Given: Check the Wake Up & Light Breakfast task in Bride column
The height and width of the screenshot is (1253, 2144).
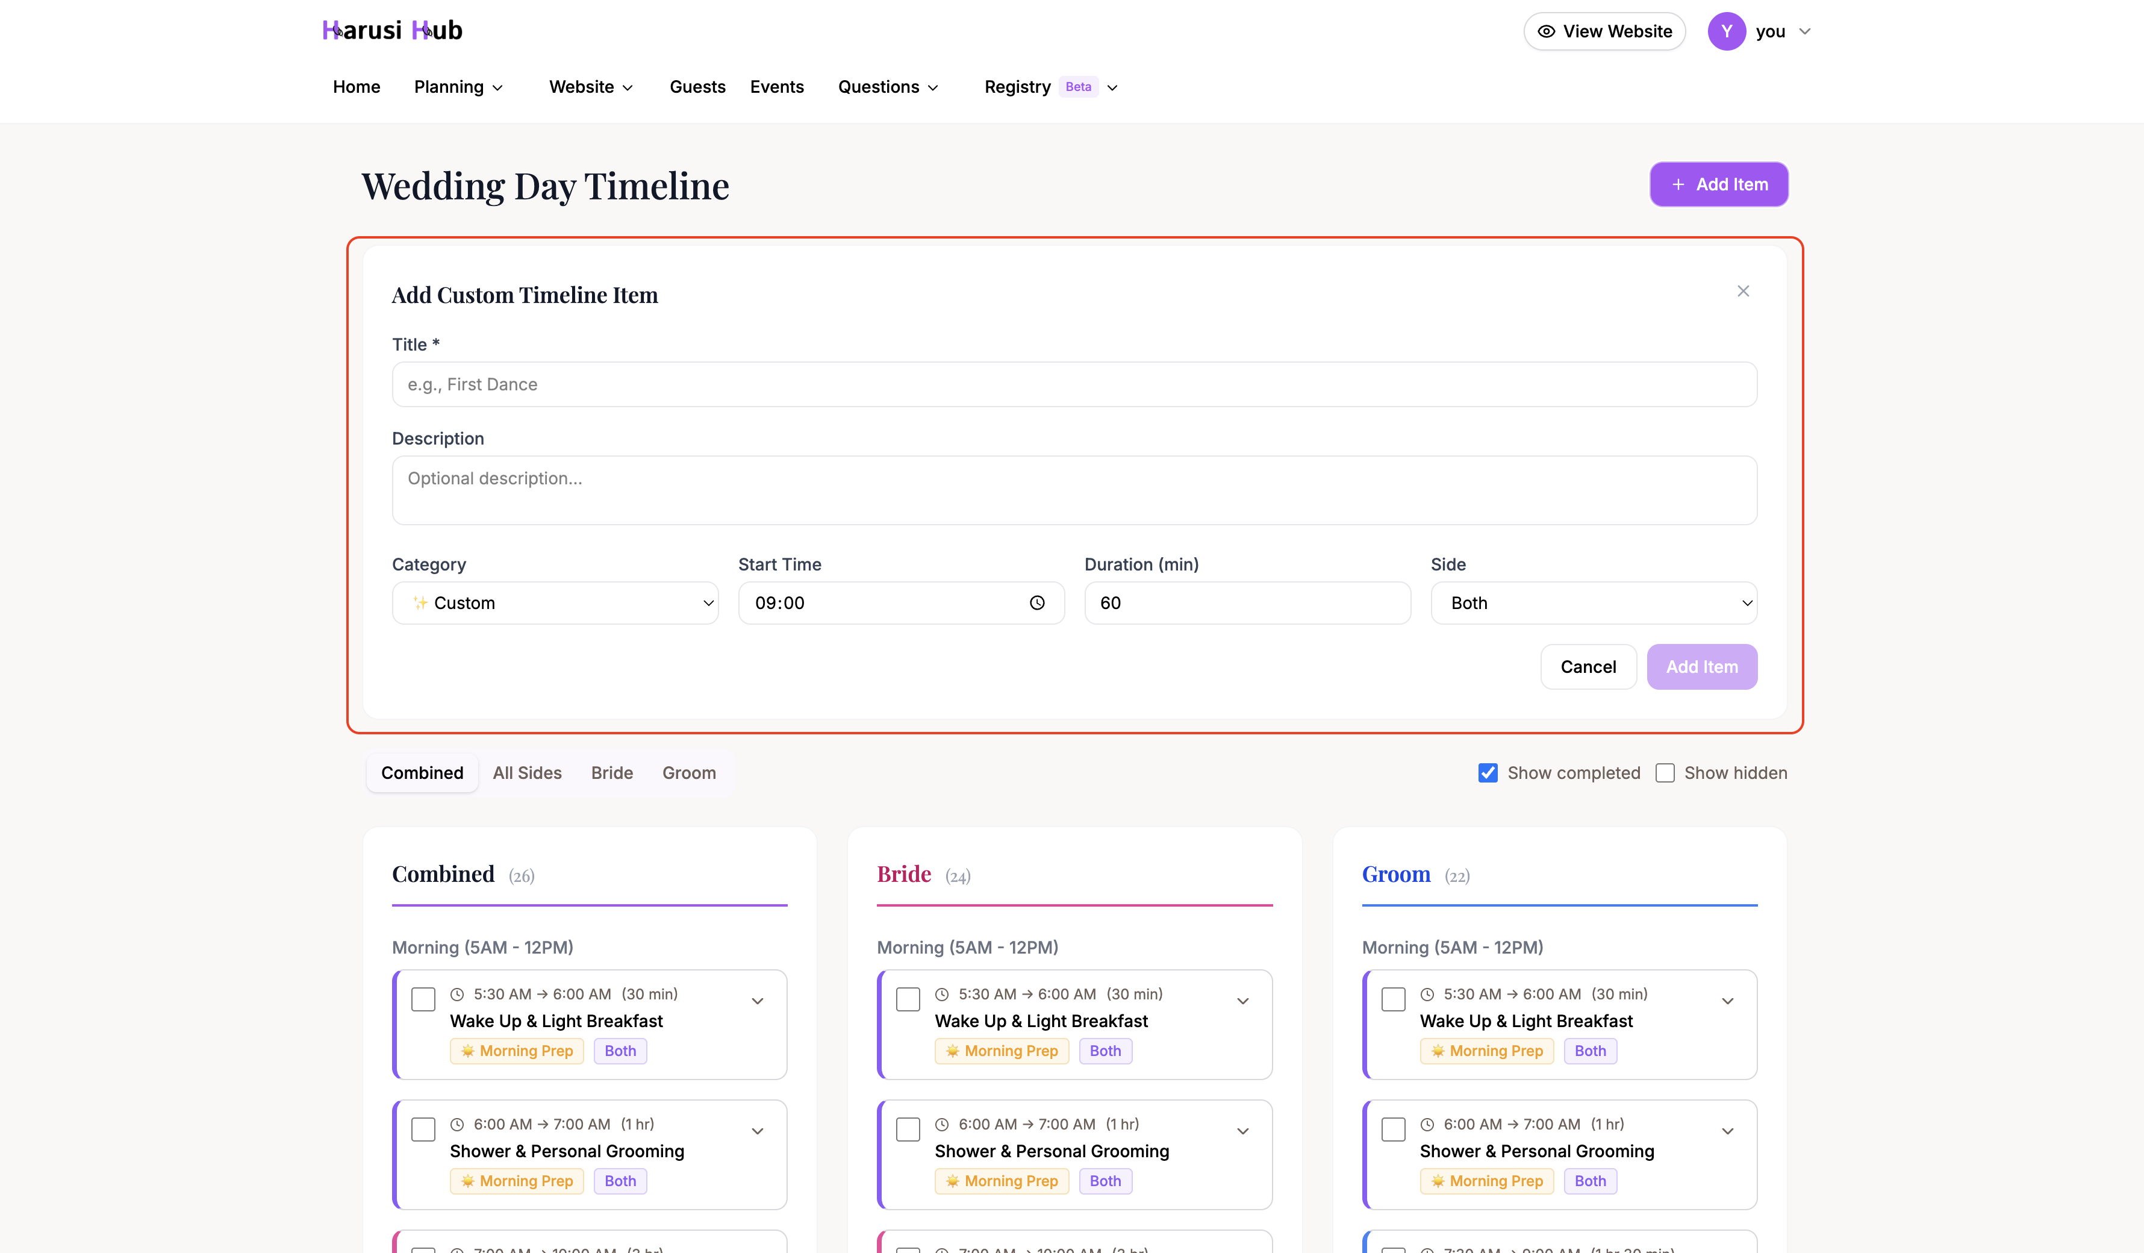Looking at the screenshot, I should [908, 999].
